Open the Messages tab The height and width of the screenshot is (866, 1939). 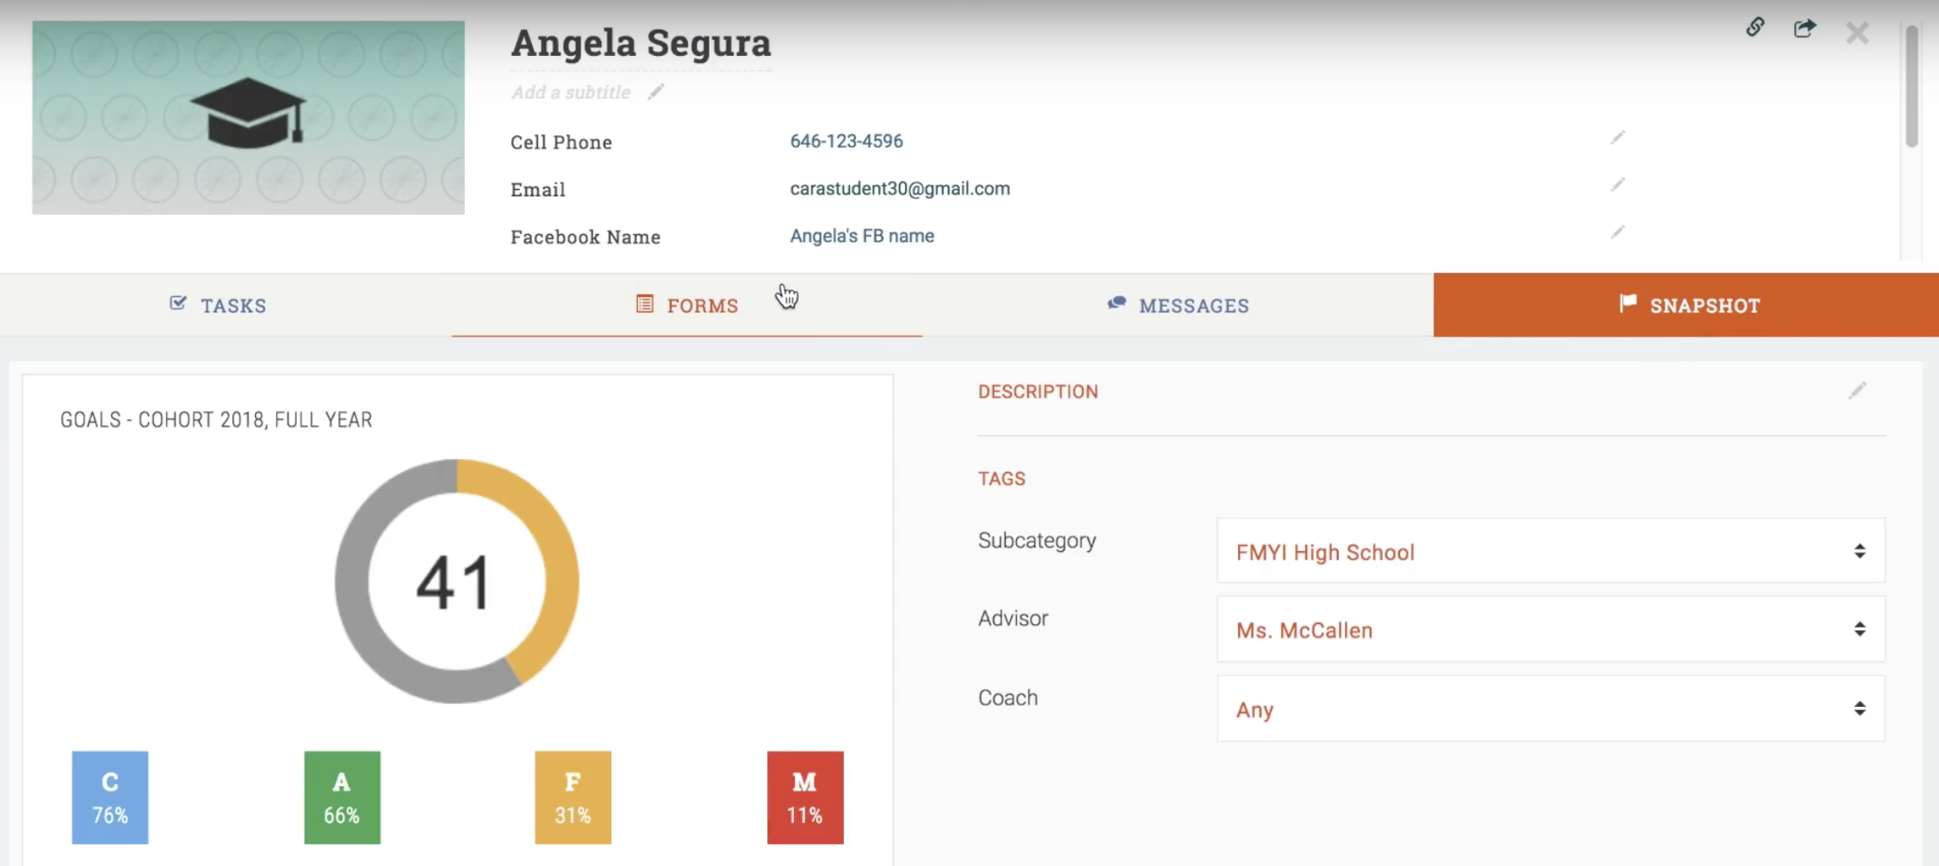point(1177,306)
